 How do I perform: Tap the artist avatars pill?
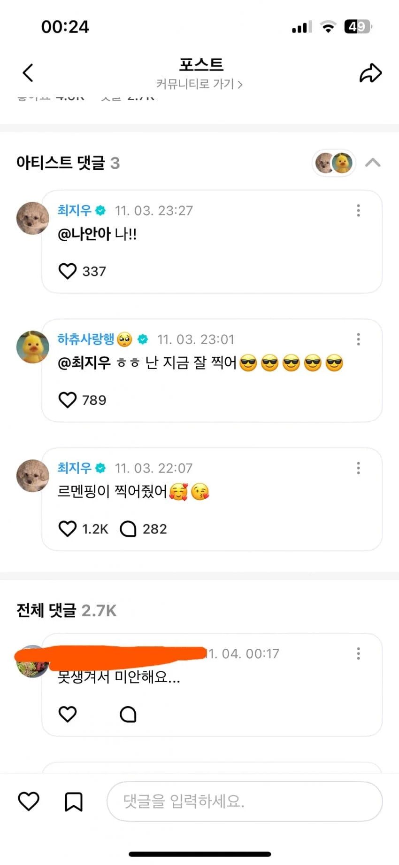[x=334, y=163]
